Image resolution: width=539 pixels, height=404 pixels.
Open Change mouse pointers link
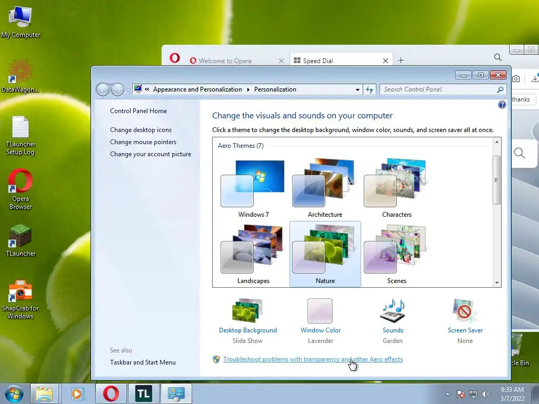point(143,142)
